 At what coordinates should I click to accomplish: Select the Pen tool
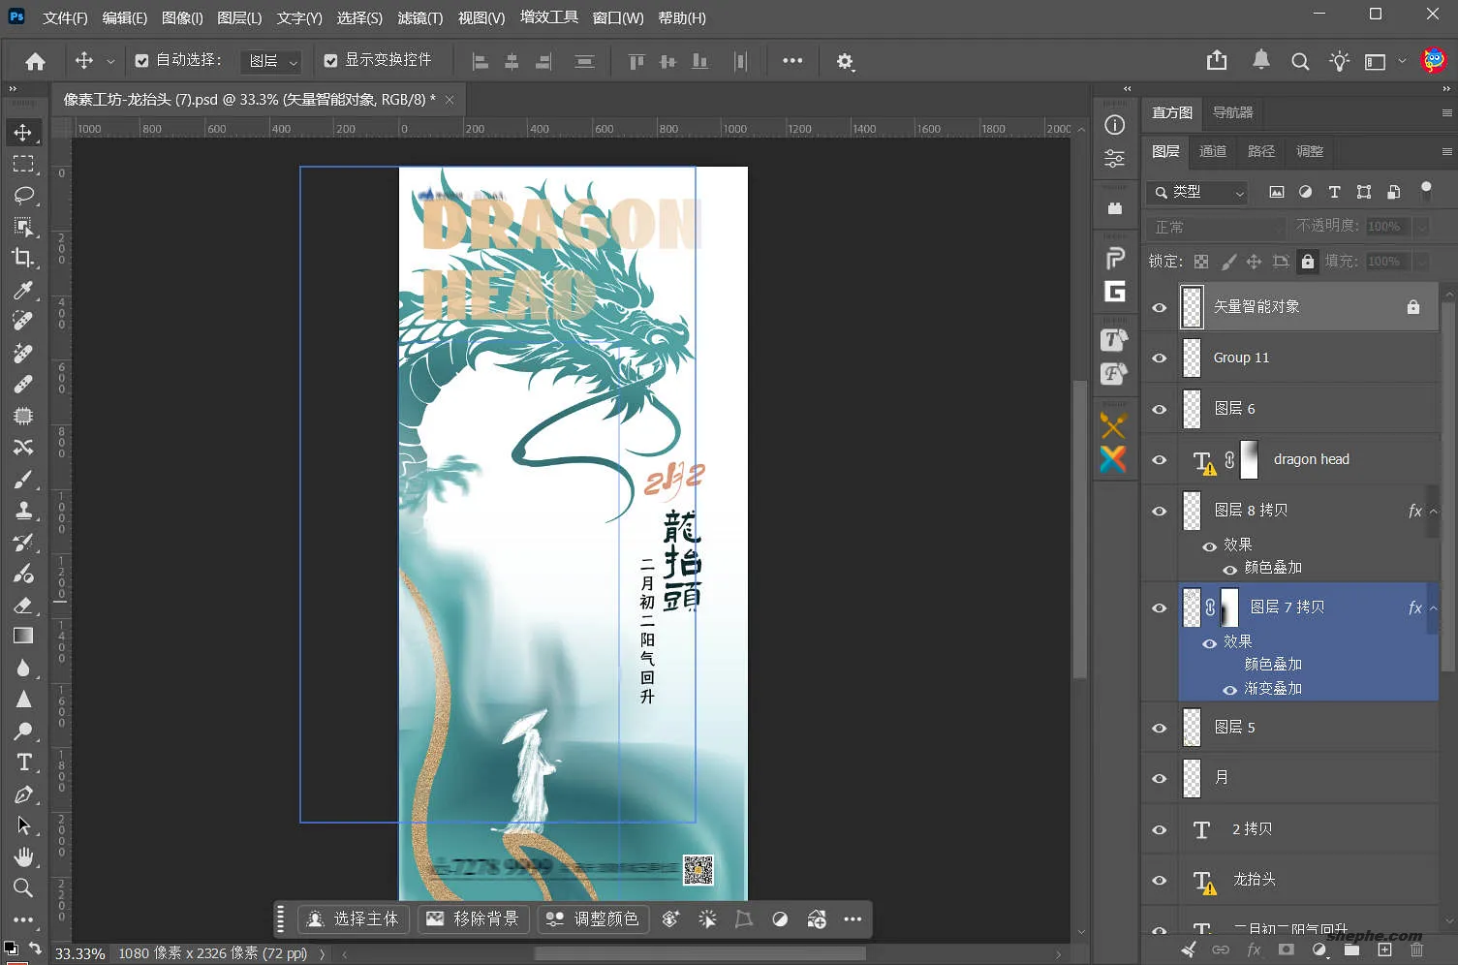coord(23,794)
